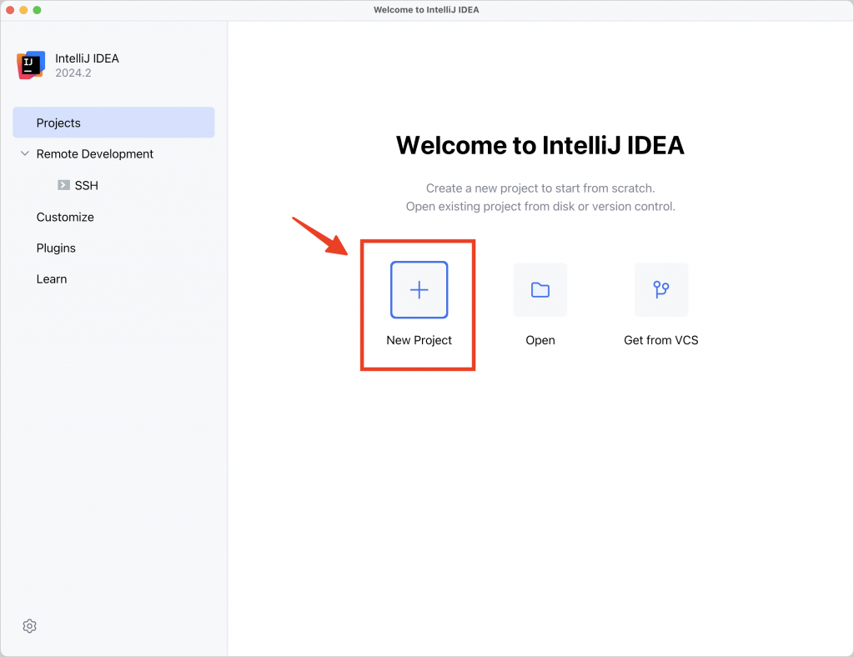Maximize the window with green button
This screenshot has height=657, width=854.
37,10
